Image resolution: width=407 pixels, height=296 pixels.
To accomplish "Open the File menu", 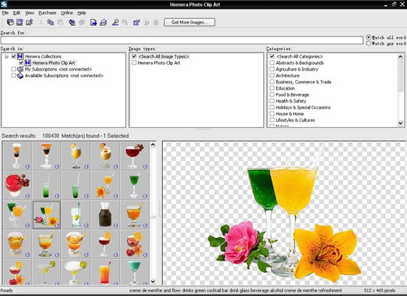I will 5,13.
